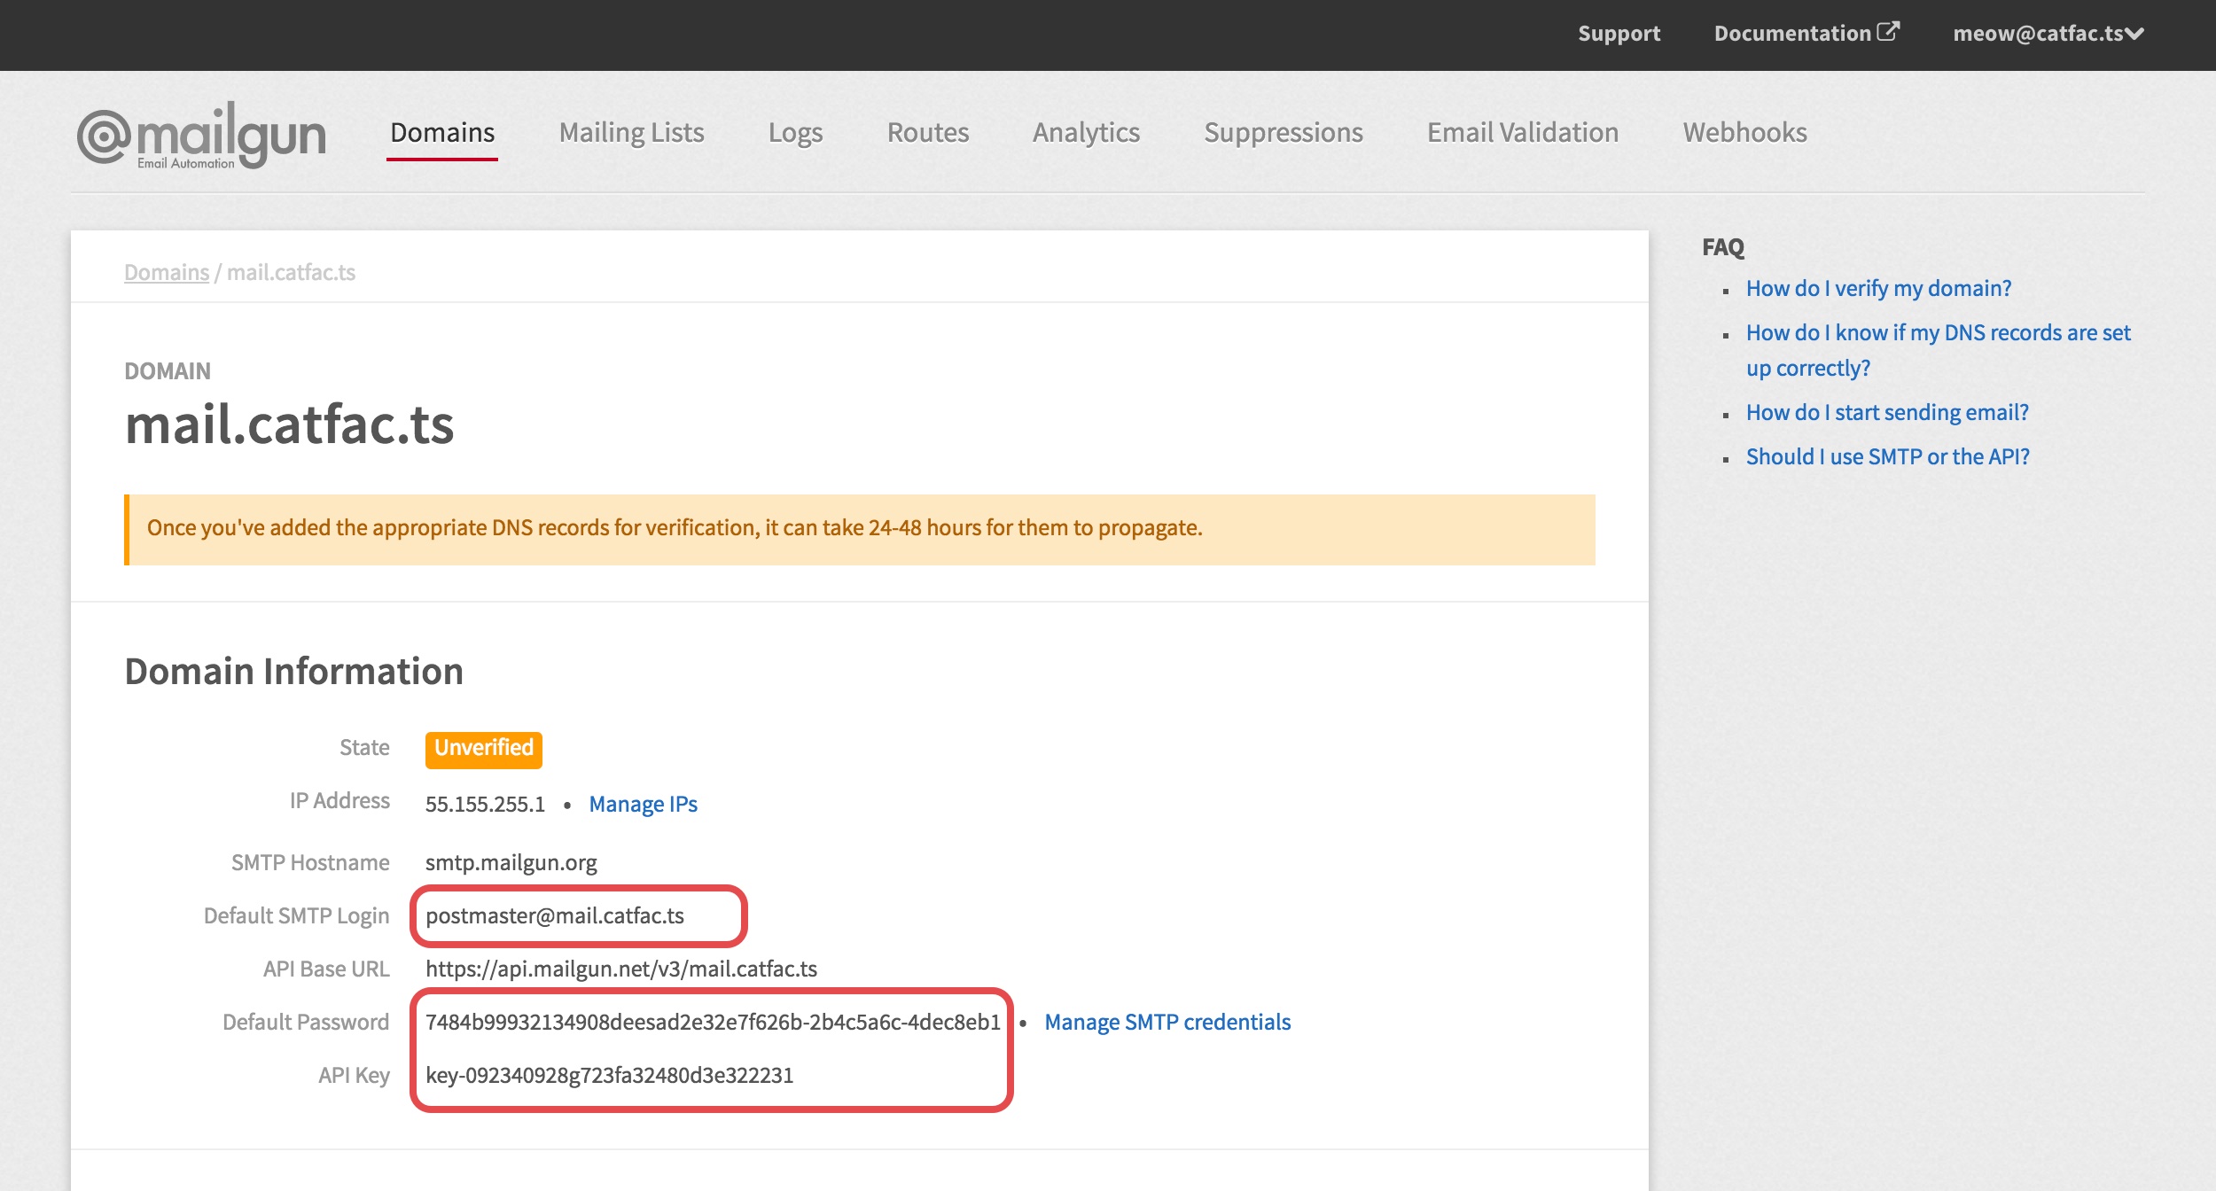Open FAQ about DNS records set up correctly
The width and height of the screenshot is (2216, 1191).
point(1938,350)
